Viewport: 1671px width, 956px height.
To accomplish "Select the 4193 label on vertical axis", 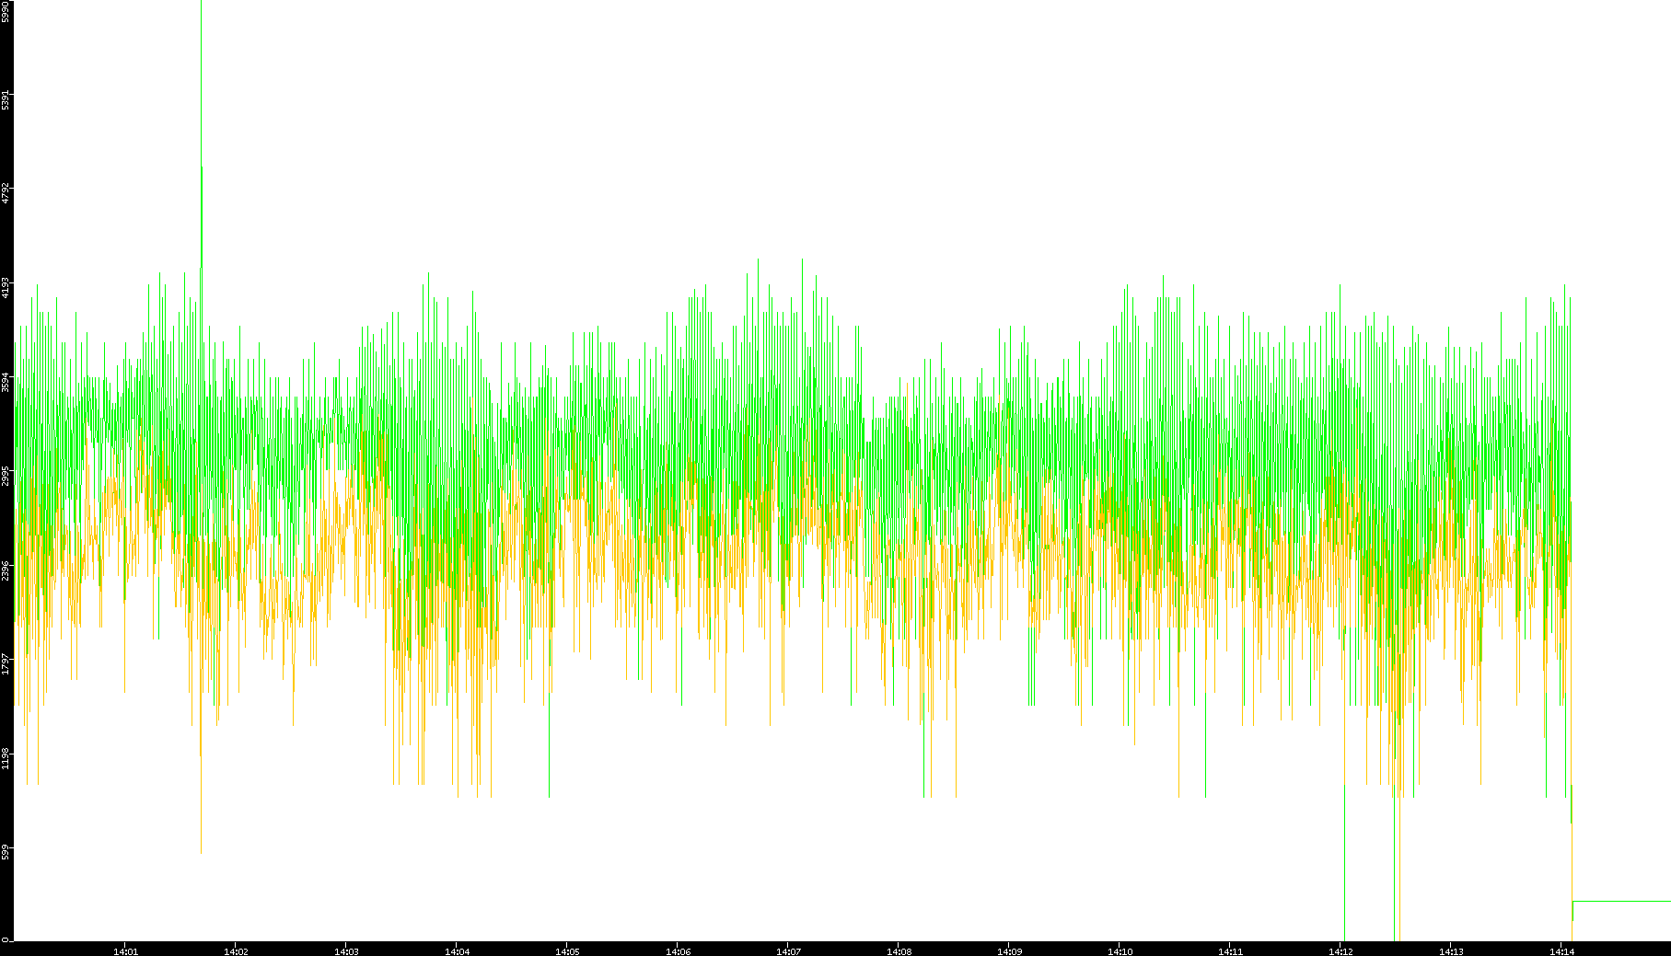I will pyautogui.click(x=6, y=287).
